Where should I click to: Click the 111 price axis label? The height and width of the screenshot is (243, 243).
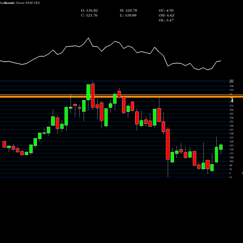[231, 154]
